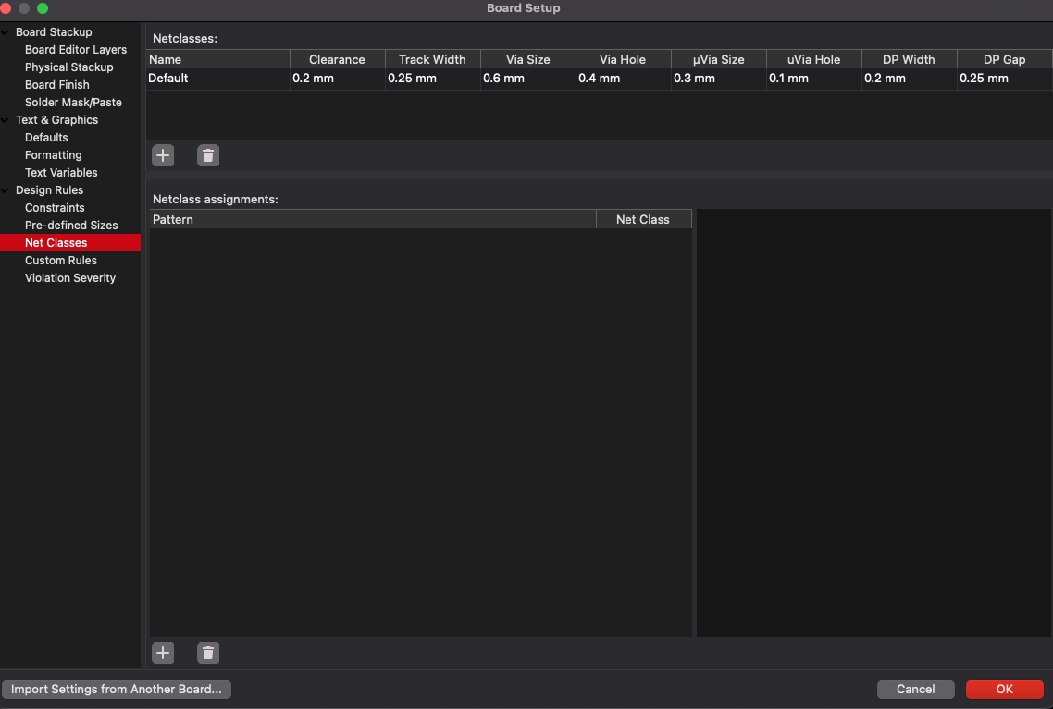Open Solder Mask/Paste page

(x=73, y=102)
